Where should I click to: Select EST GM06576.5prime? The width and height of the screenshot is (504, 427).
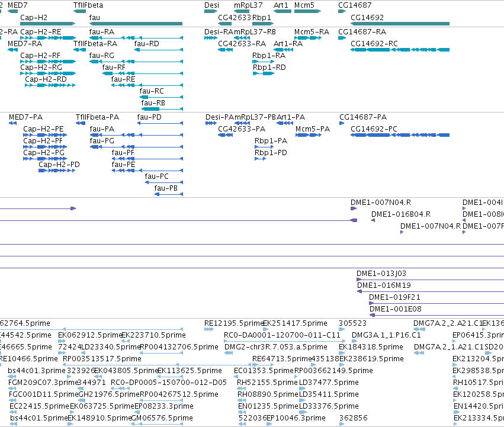point(162,418)
